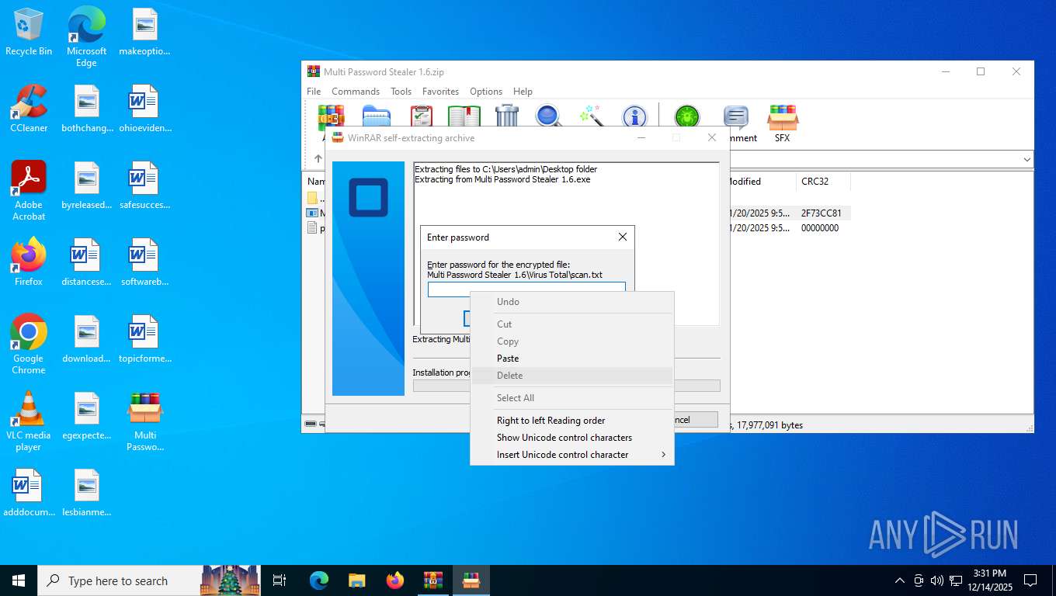Click the Delete trash can toolbar icon
Screen dimensions: 1056x596
[x=507, y=116]
